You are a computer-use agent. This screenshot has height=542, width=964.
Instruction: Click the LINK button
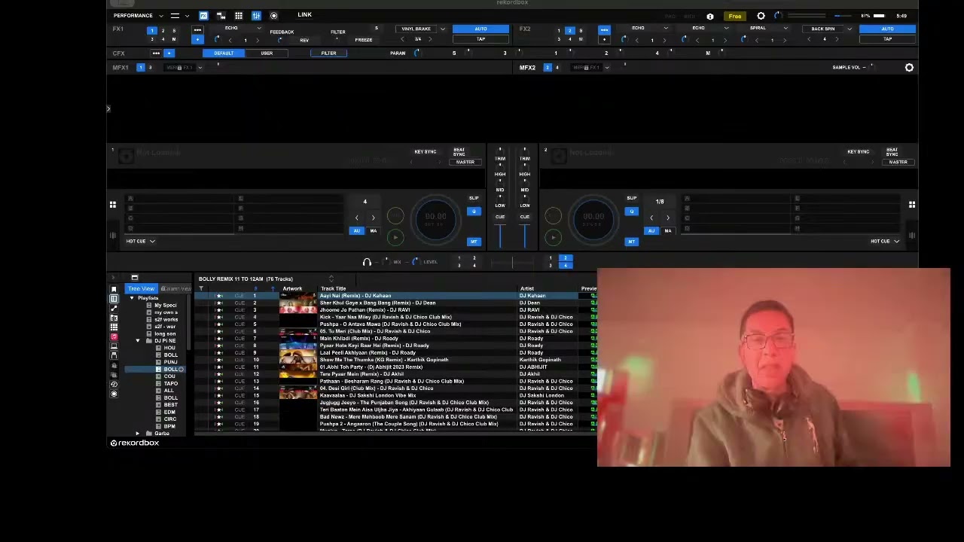point(304,15)
